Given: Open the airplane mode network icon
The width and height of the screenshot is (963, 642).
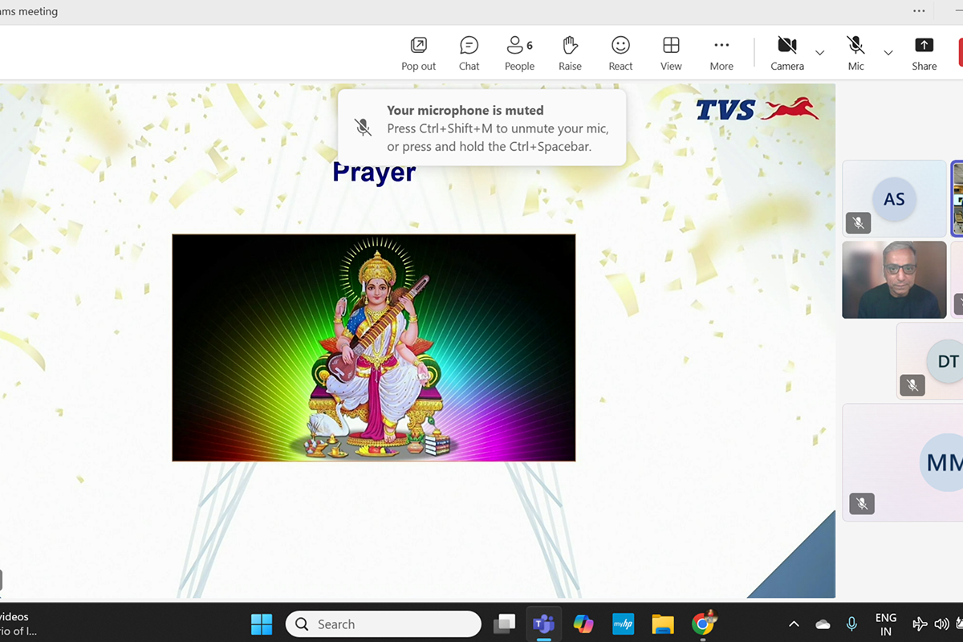Looking at the screenshot, I should click(x=921, y=624).
